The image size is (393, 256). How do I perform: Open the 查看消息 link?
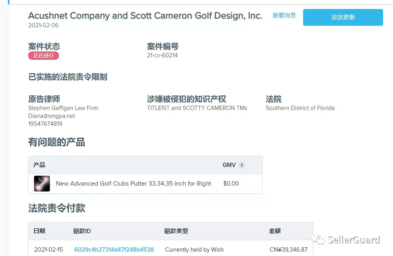pos(284,15)
